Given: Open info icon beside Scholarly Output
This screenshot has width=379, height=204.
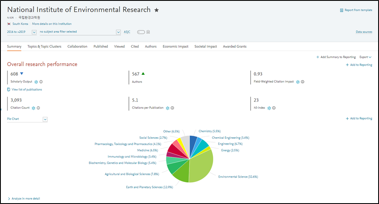Looking at the screenshot, I should pos(41,82).
